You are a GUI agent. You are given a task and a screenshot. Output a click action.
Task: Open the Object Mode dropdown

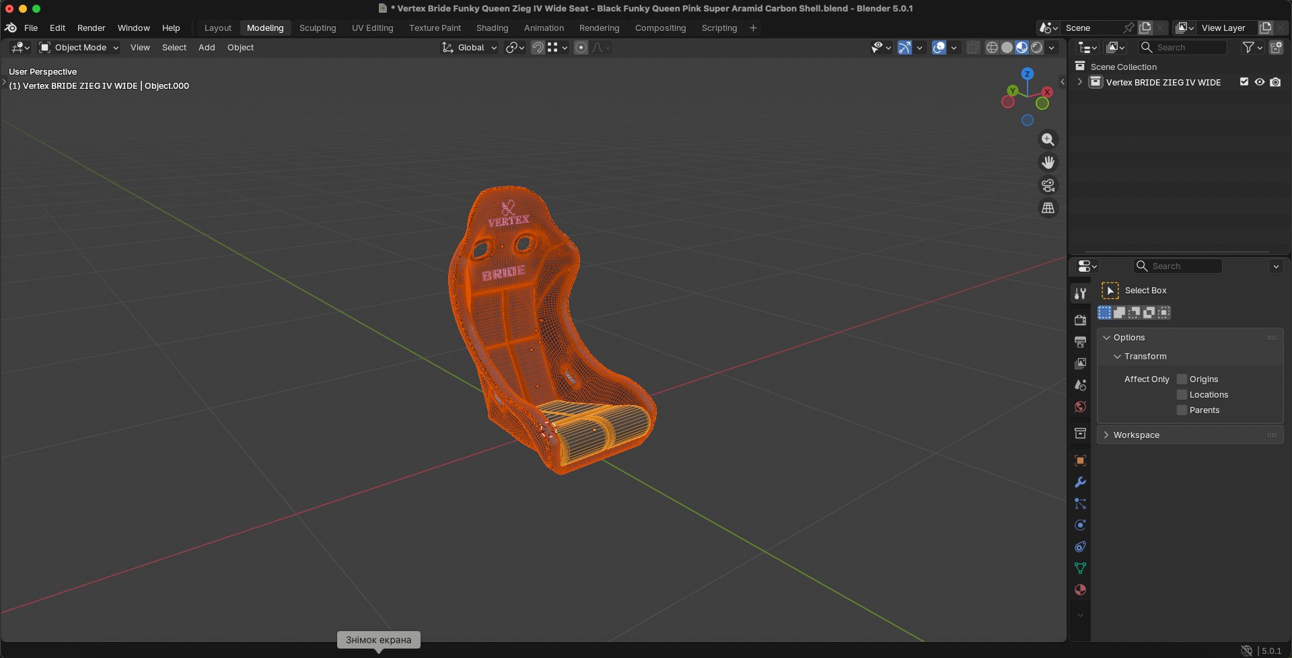tap(79, 47)
